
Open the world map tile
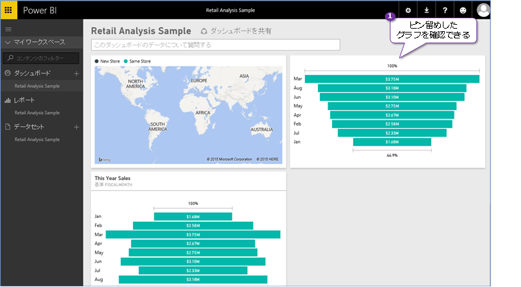[188, 115]
